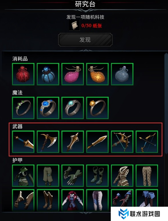Pick the orange-gem ring
The height and width of the screenshot is (221, 168).
pos(97,108)
